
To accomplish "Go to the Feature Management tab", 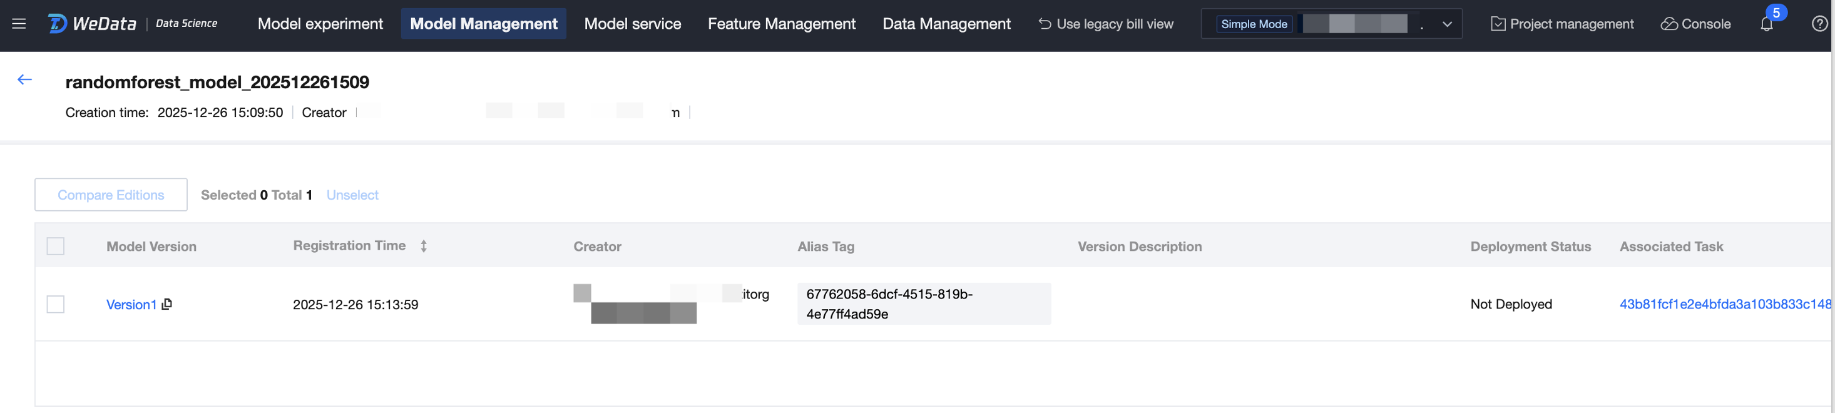I will [782, 24].
